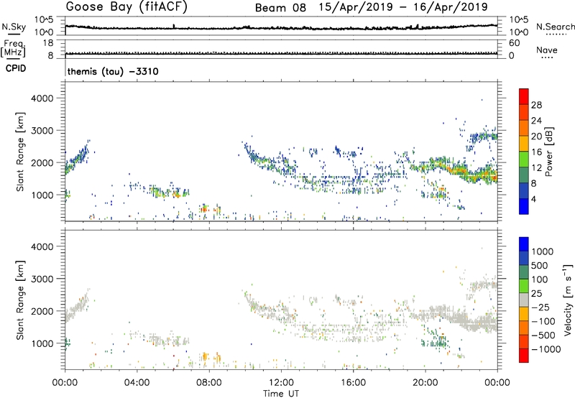
Task: Click the "60" tick on Nave axis
Action: (514, 43)
